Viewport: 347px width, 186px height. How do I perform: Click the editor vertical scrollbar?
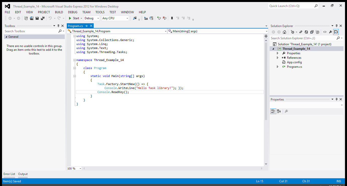tap(266, 81)
